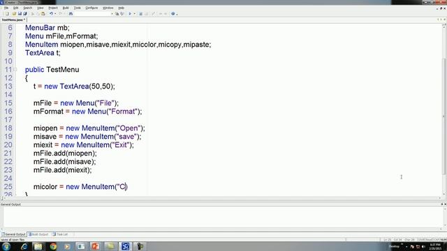Screen dimensions: 447x251
Task: Open Windows Media Player from the taskbar
Action: (67, 246)
